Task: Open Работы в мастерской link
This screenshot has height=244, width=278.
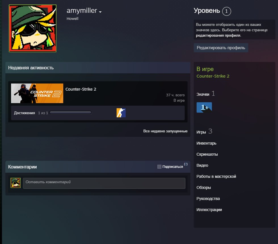Action: click(216, 176)
